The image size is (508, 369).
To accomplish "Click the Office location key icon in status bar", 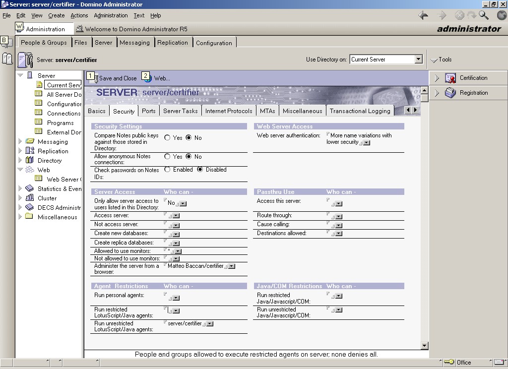I will [449, 362].
